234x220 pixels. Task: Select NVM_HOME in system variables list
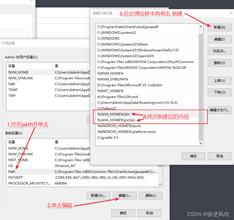48,148
